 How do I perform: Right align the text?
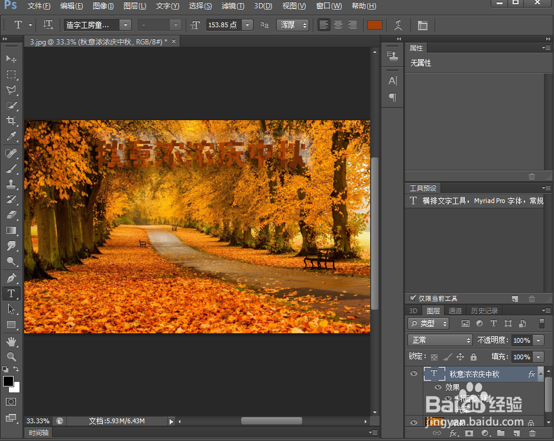[352, 25]
